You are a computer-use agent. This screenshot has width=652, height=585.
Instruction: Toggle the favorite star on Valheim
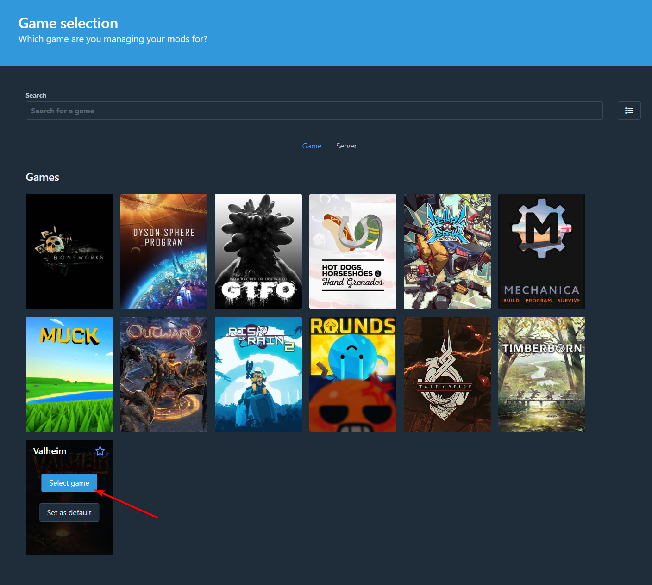100,450
